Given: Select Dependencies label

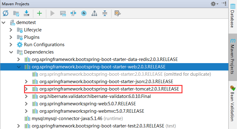Looking at the screenshot, I should 39,52.
